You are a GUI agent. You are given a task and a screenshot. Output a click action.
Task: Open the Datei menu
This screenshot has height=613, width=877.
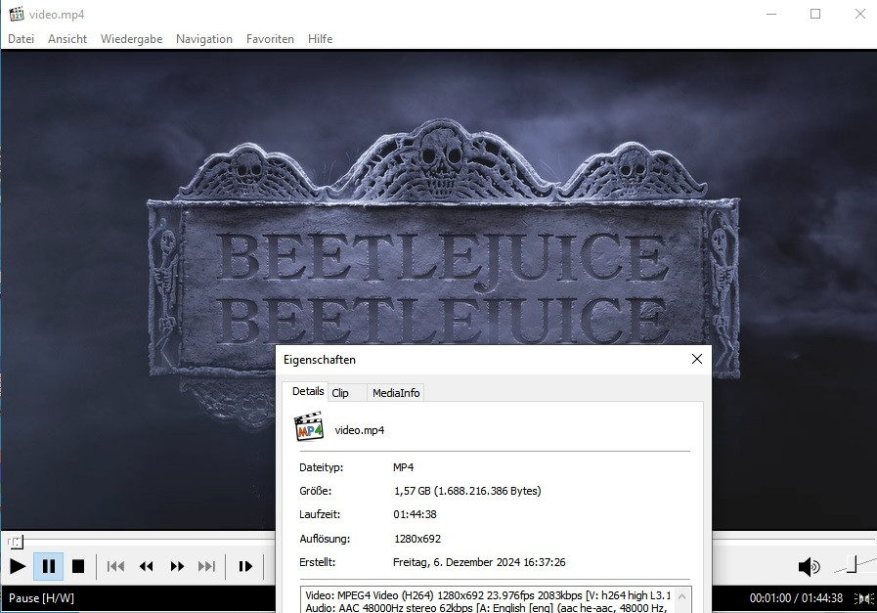(21, 39)
